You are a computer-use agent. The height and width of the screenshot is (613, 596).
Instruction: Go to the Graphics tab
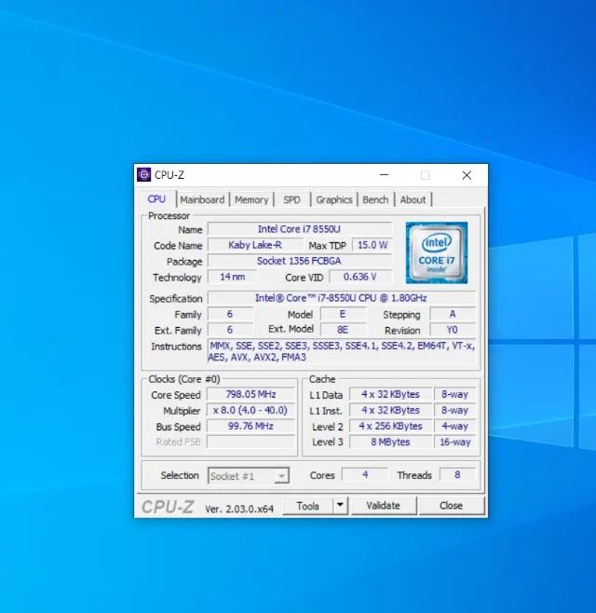[334, 199]
